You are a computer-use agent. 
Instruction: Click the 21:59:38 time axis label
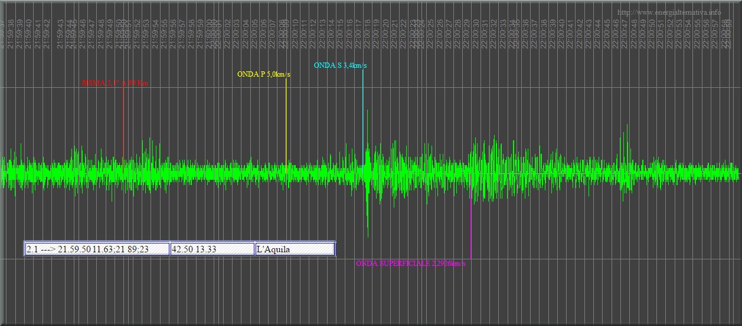12,33
